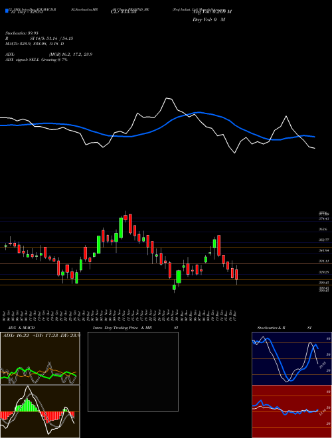Click the 363.6 price axis label
Screen dimensions: 332x438
(x=324, y=229)
